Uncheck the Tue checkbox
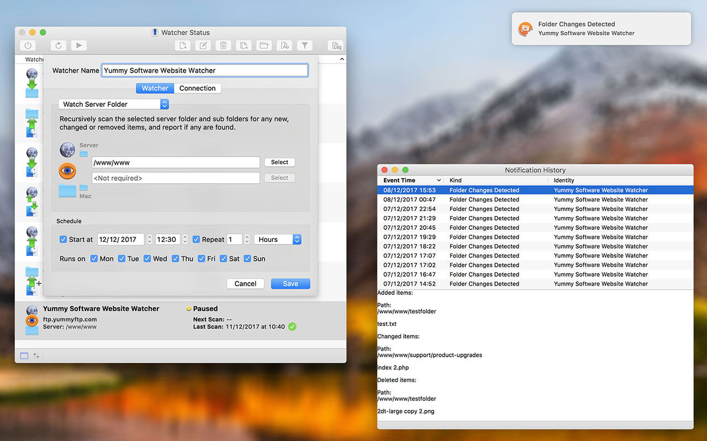 122,259
